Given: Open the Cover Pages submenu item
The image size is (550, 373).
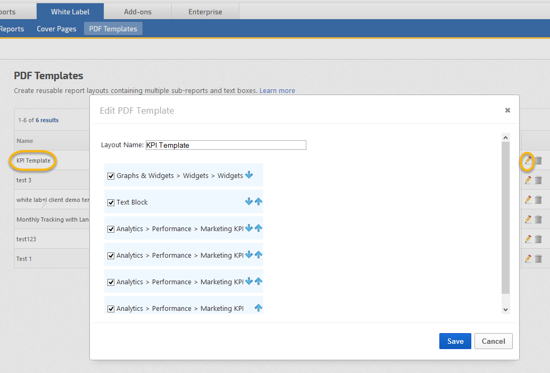Looking at the screenshot, I should (56, 29).
